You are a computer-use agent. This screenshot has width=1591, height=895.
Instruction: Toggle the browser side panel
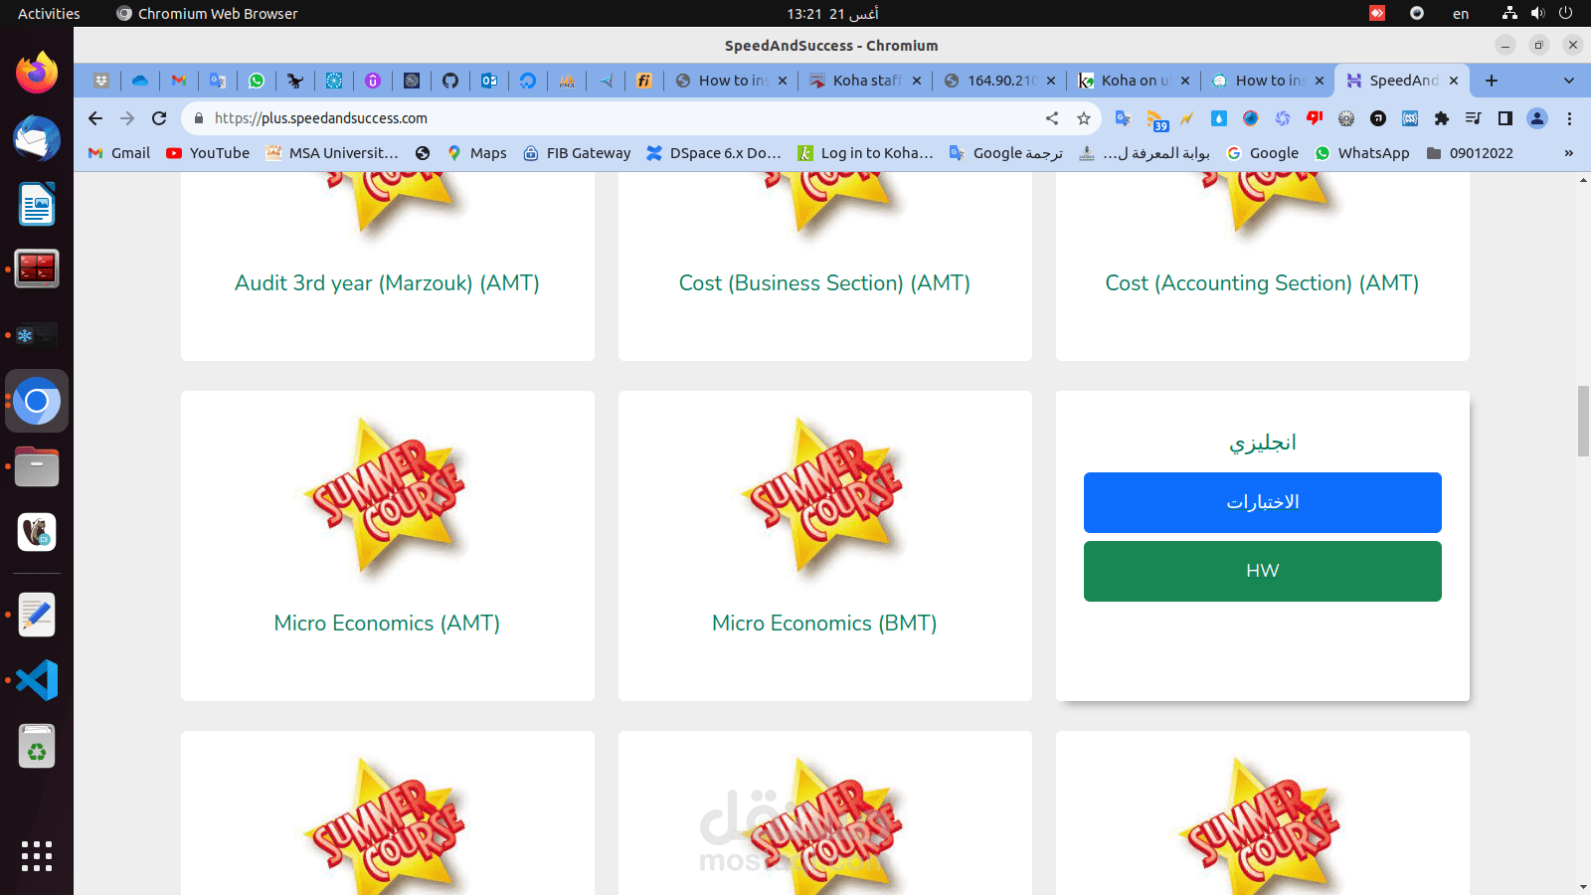click(x=1505, y=118)
